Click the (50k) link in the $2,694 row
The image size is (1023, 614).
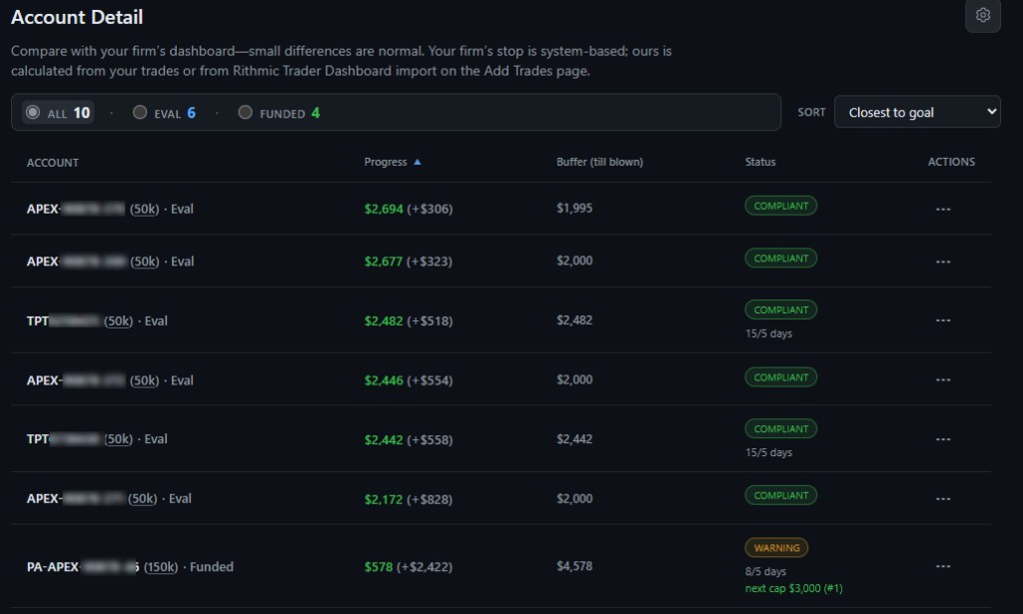[144, 210]
